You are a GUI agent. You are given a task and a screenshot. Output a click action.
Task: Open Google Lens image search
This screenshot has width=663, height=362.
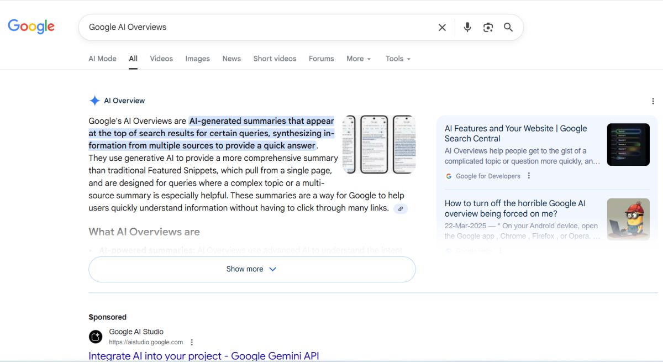click(488, 28)
